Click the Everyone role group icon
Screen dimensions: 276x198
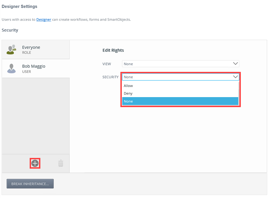(12, 49)
